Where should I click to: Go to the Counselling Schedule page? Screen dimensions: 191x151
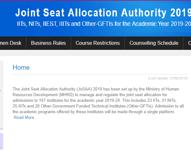[x=154, y=43]
